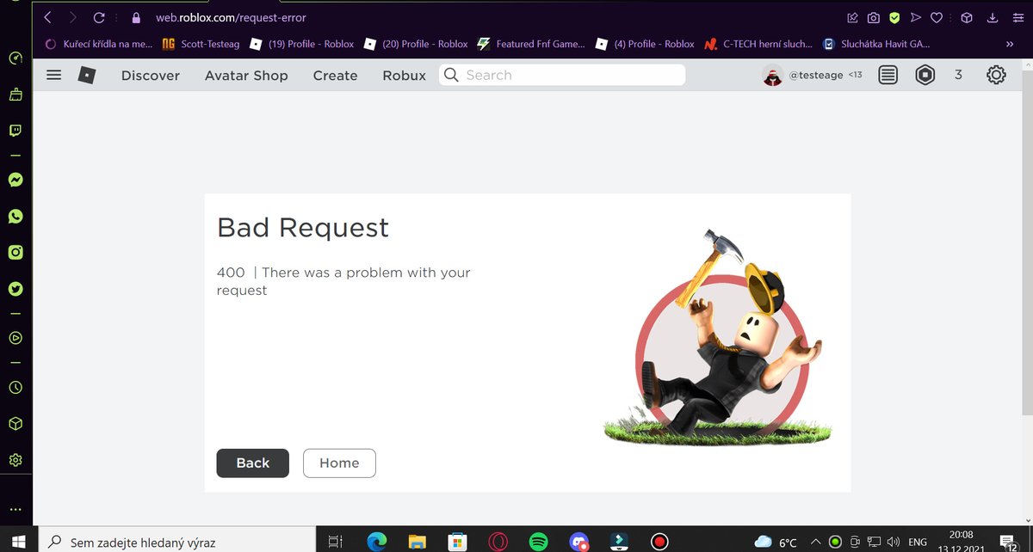Click the Roblox logo home icon
Screen dimensions: 1033x552
point(87,76)
